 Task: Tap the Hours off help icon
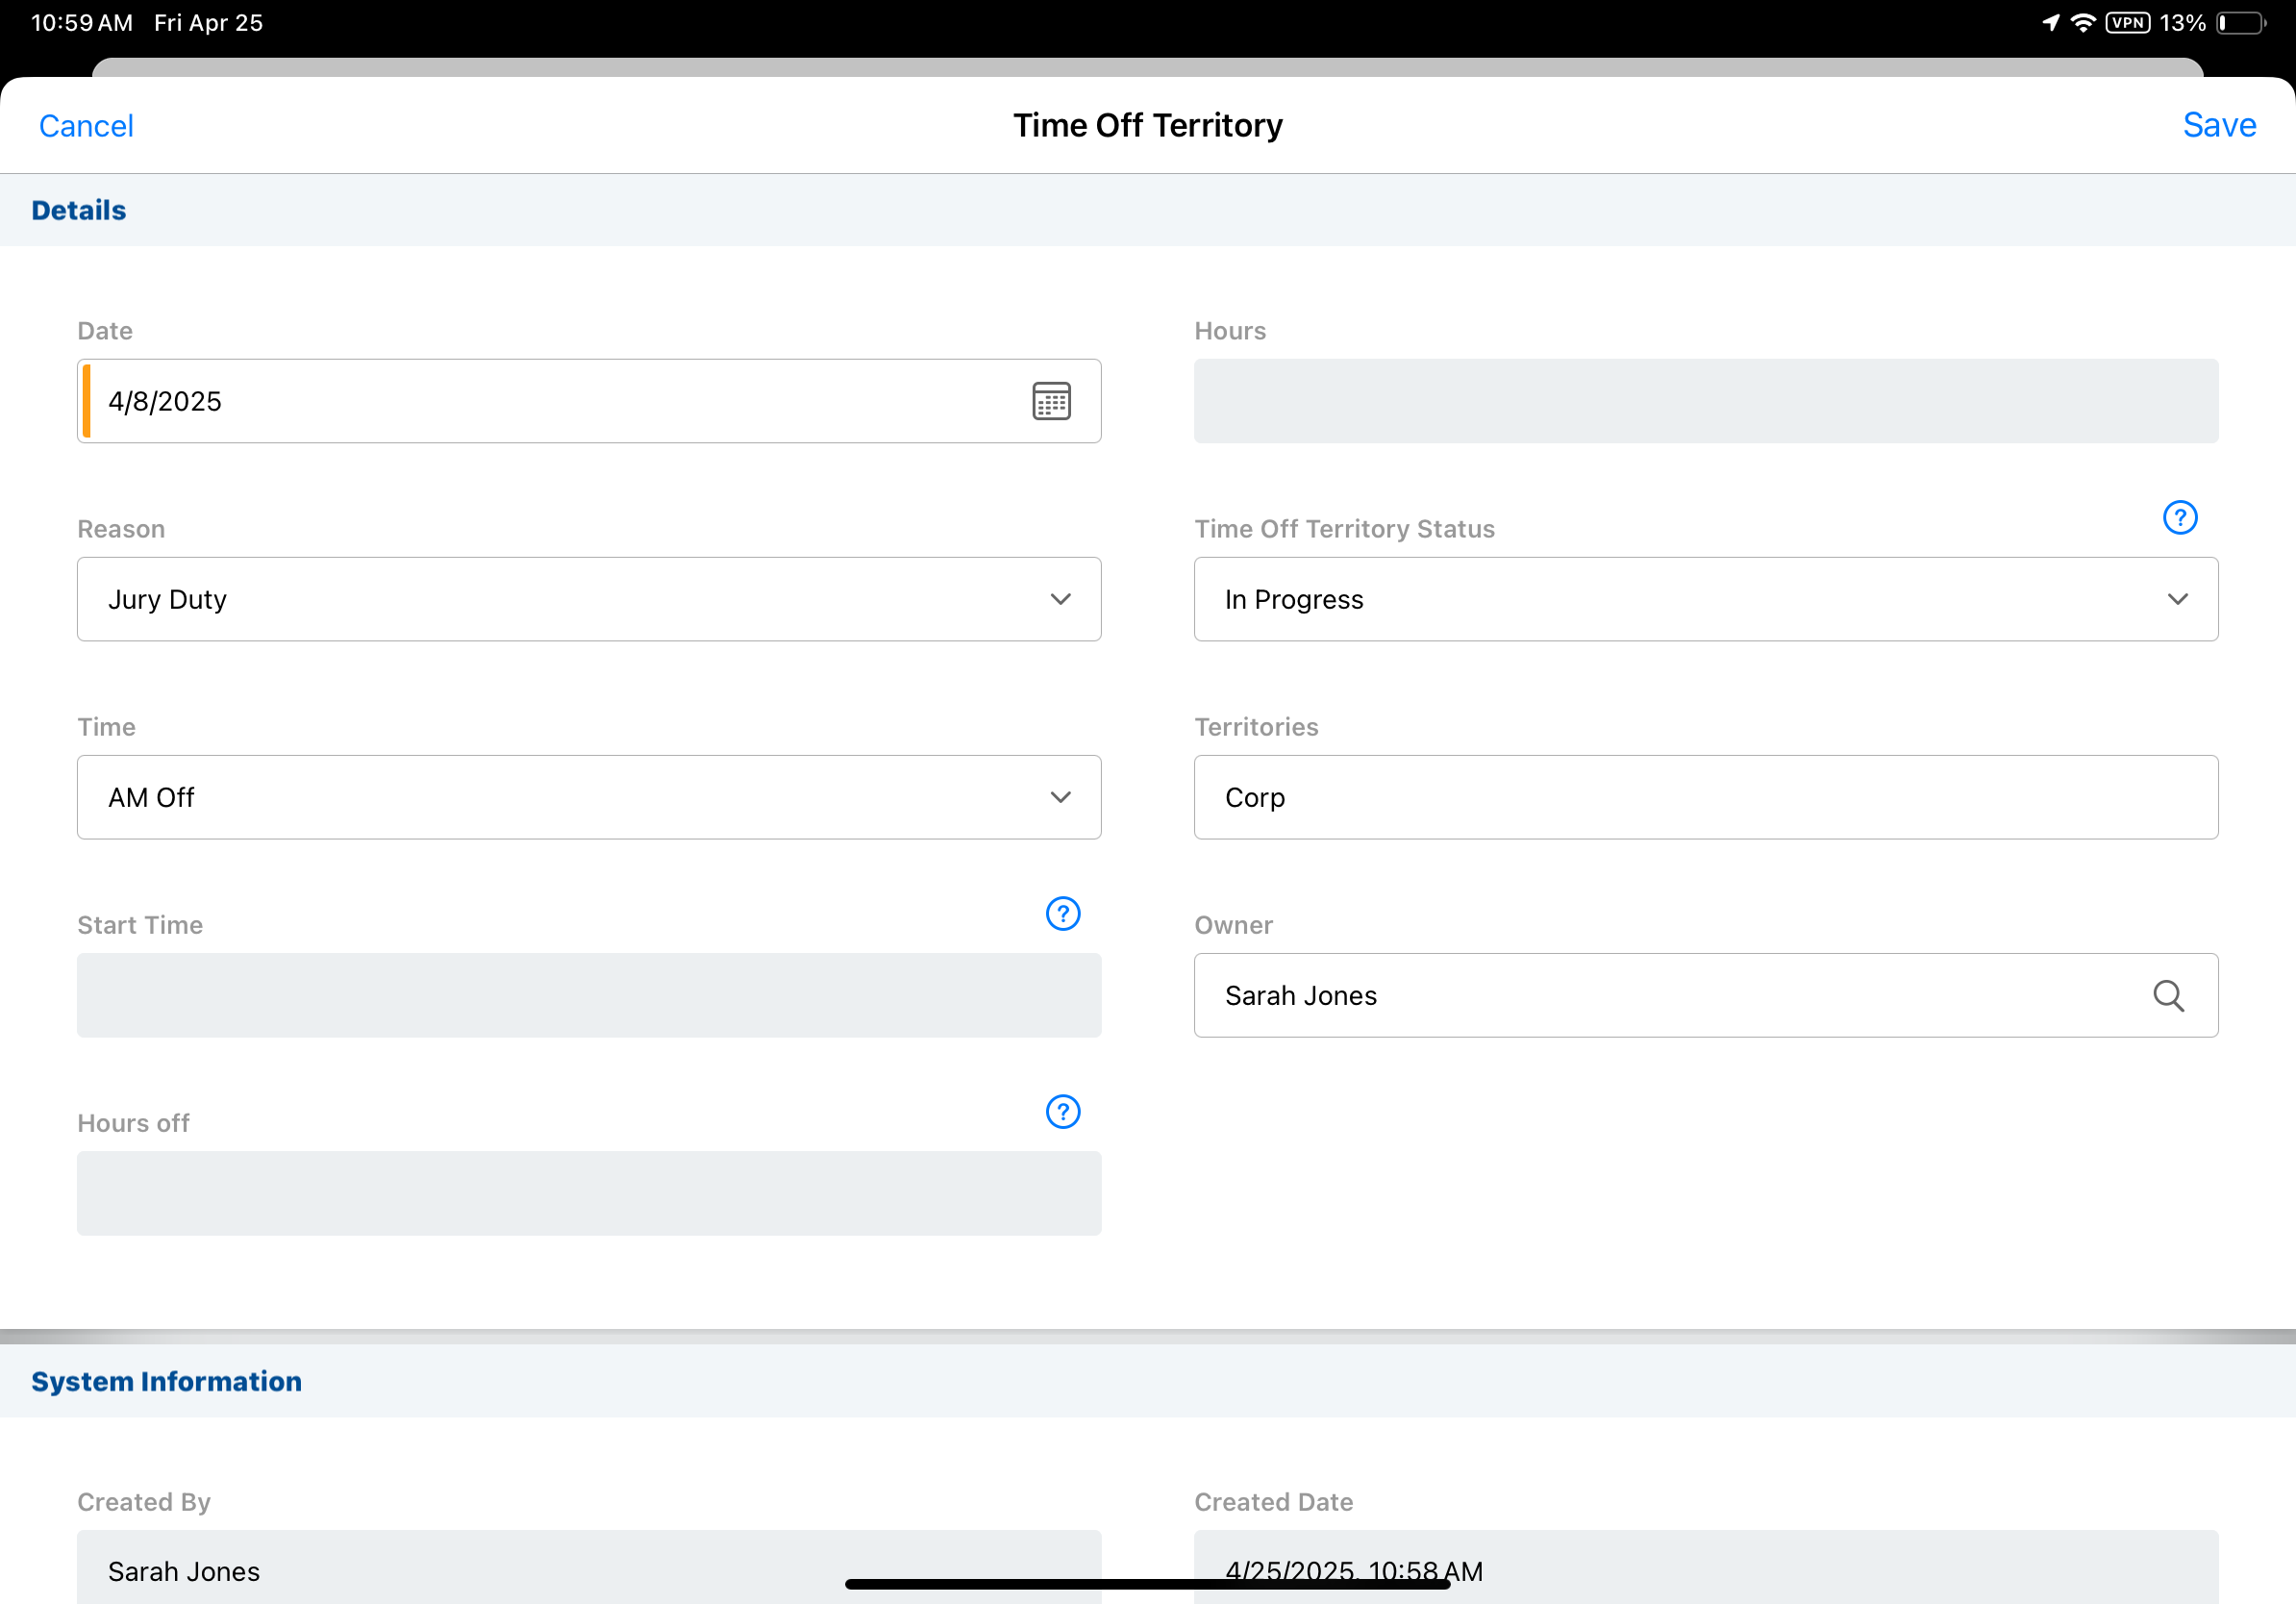(x=1062, y=1112)
